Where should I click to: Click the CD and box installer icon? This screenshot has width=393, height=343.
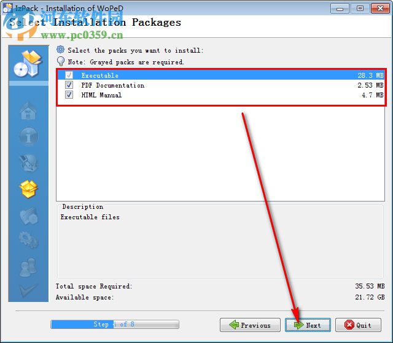pyautogui.click(x=28, y=64)
